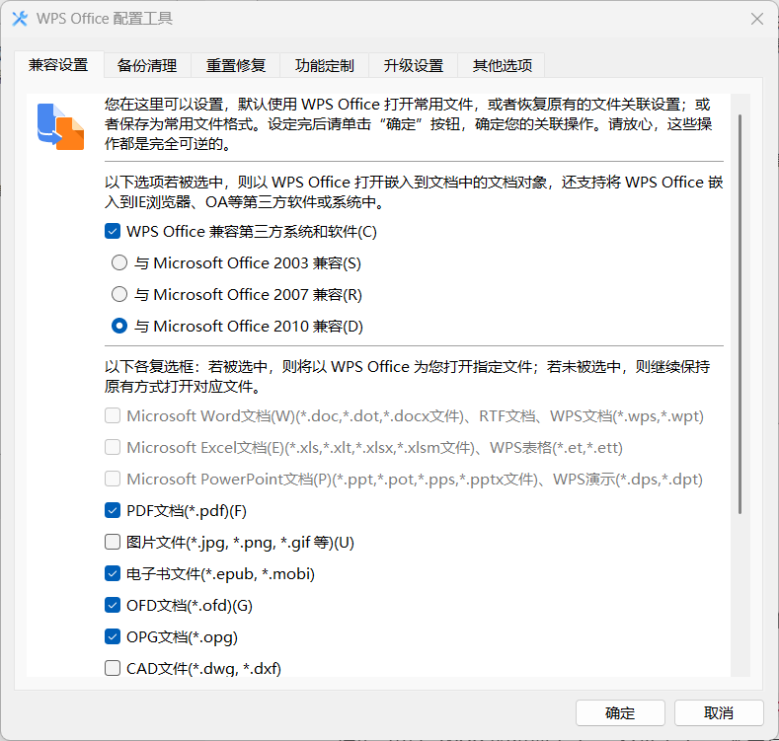Viewport: 779px width, 741px height.
Task: Click the 确定 button
Action: tap(620, 713)
